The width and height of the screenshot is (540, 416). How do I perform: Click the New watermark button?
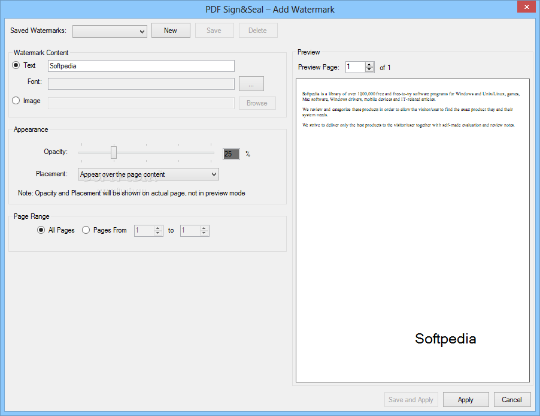click(171, 31)
